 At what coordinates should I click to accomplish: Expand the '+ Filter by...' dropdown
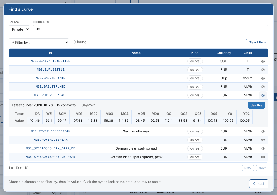pos(39,42)
